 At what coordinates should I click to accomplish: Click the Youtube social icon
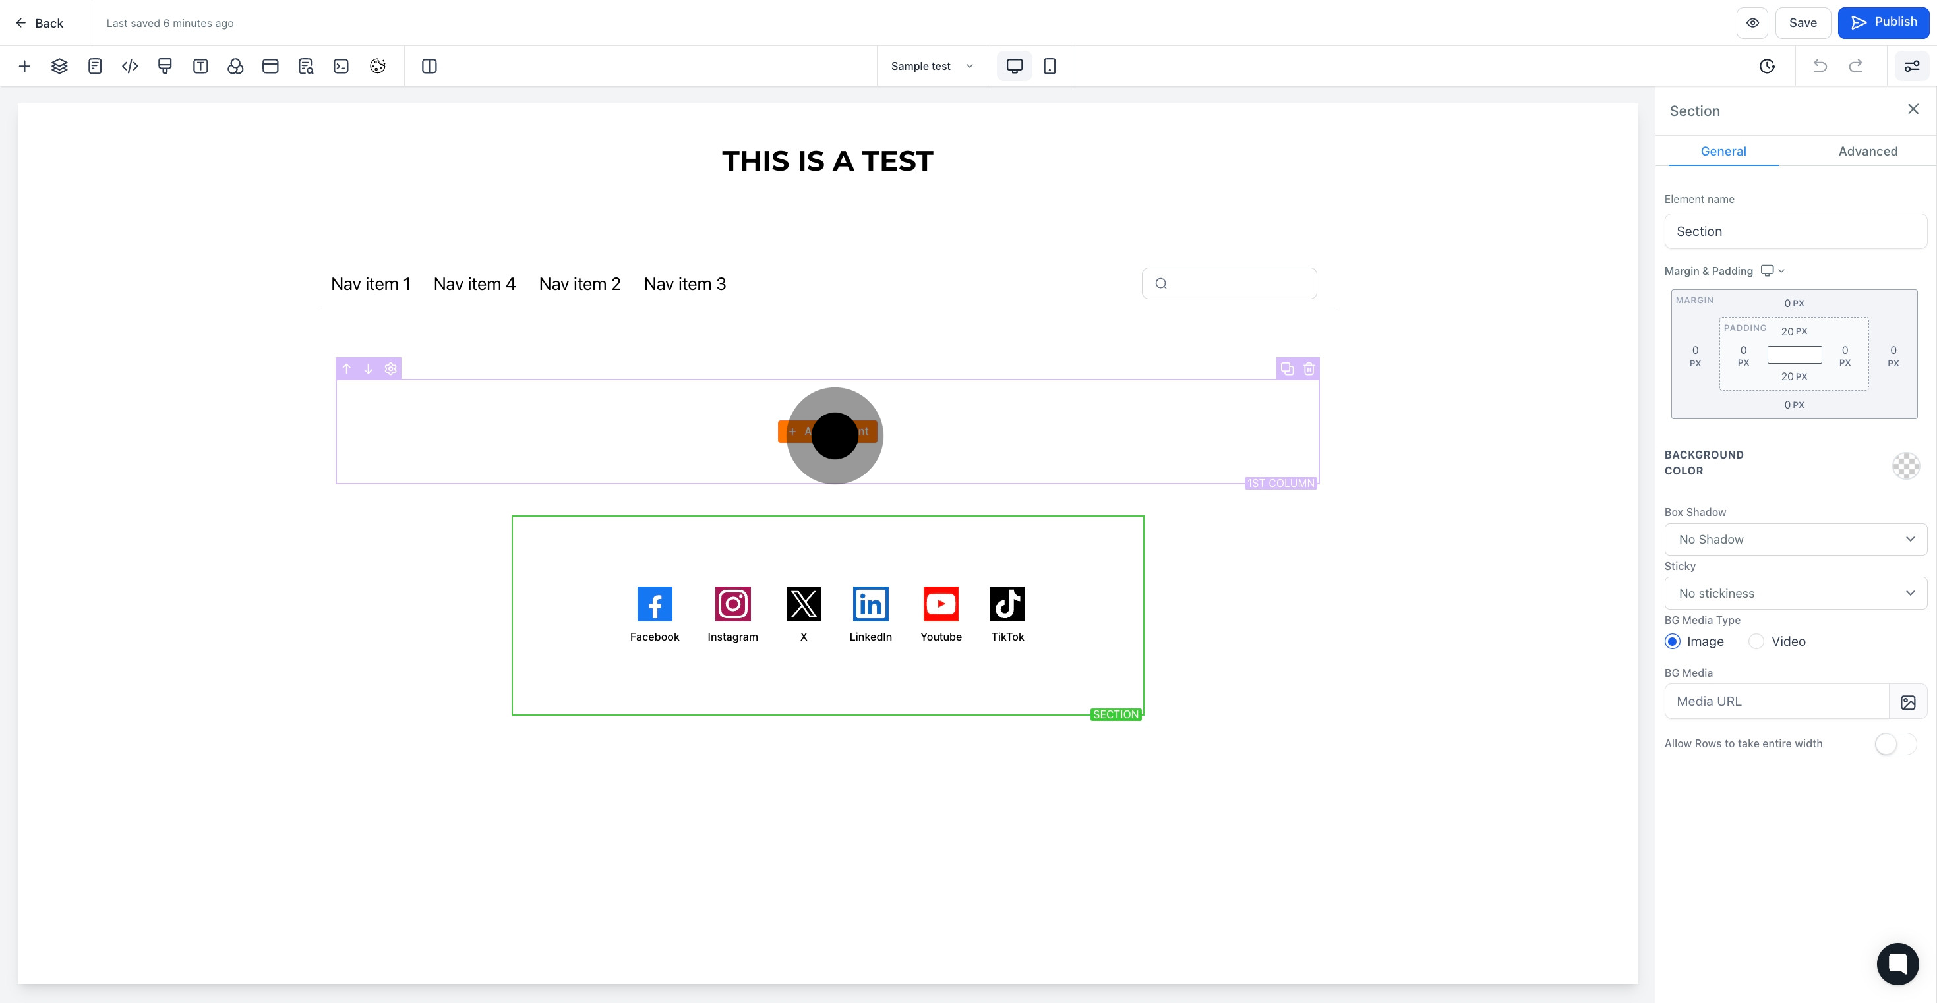(941, 604)
